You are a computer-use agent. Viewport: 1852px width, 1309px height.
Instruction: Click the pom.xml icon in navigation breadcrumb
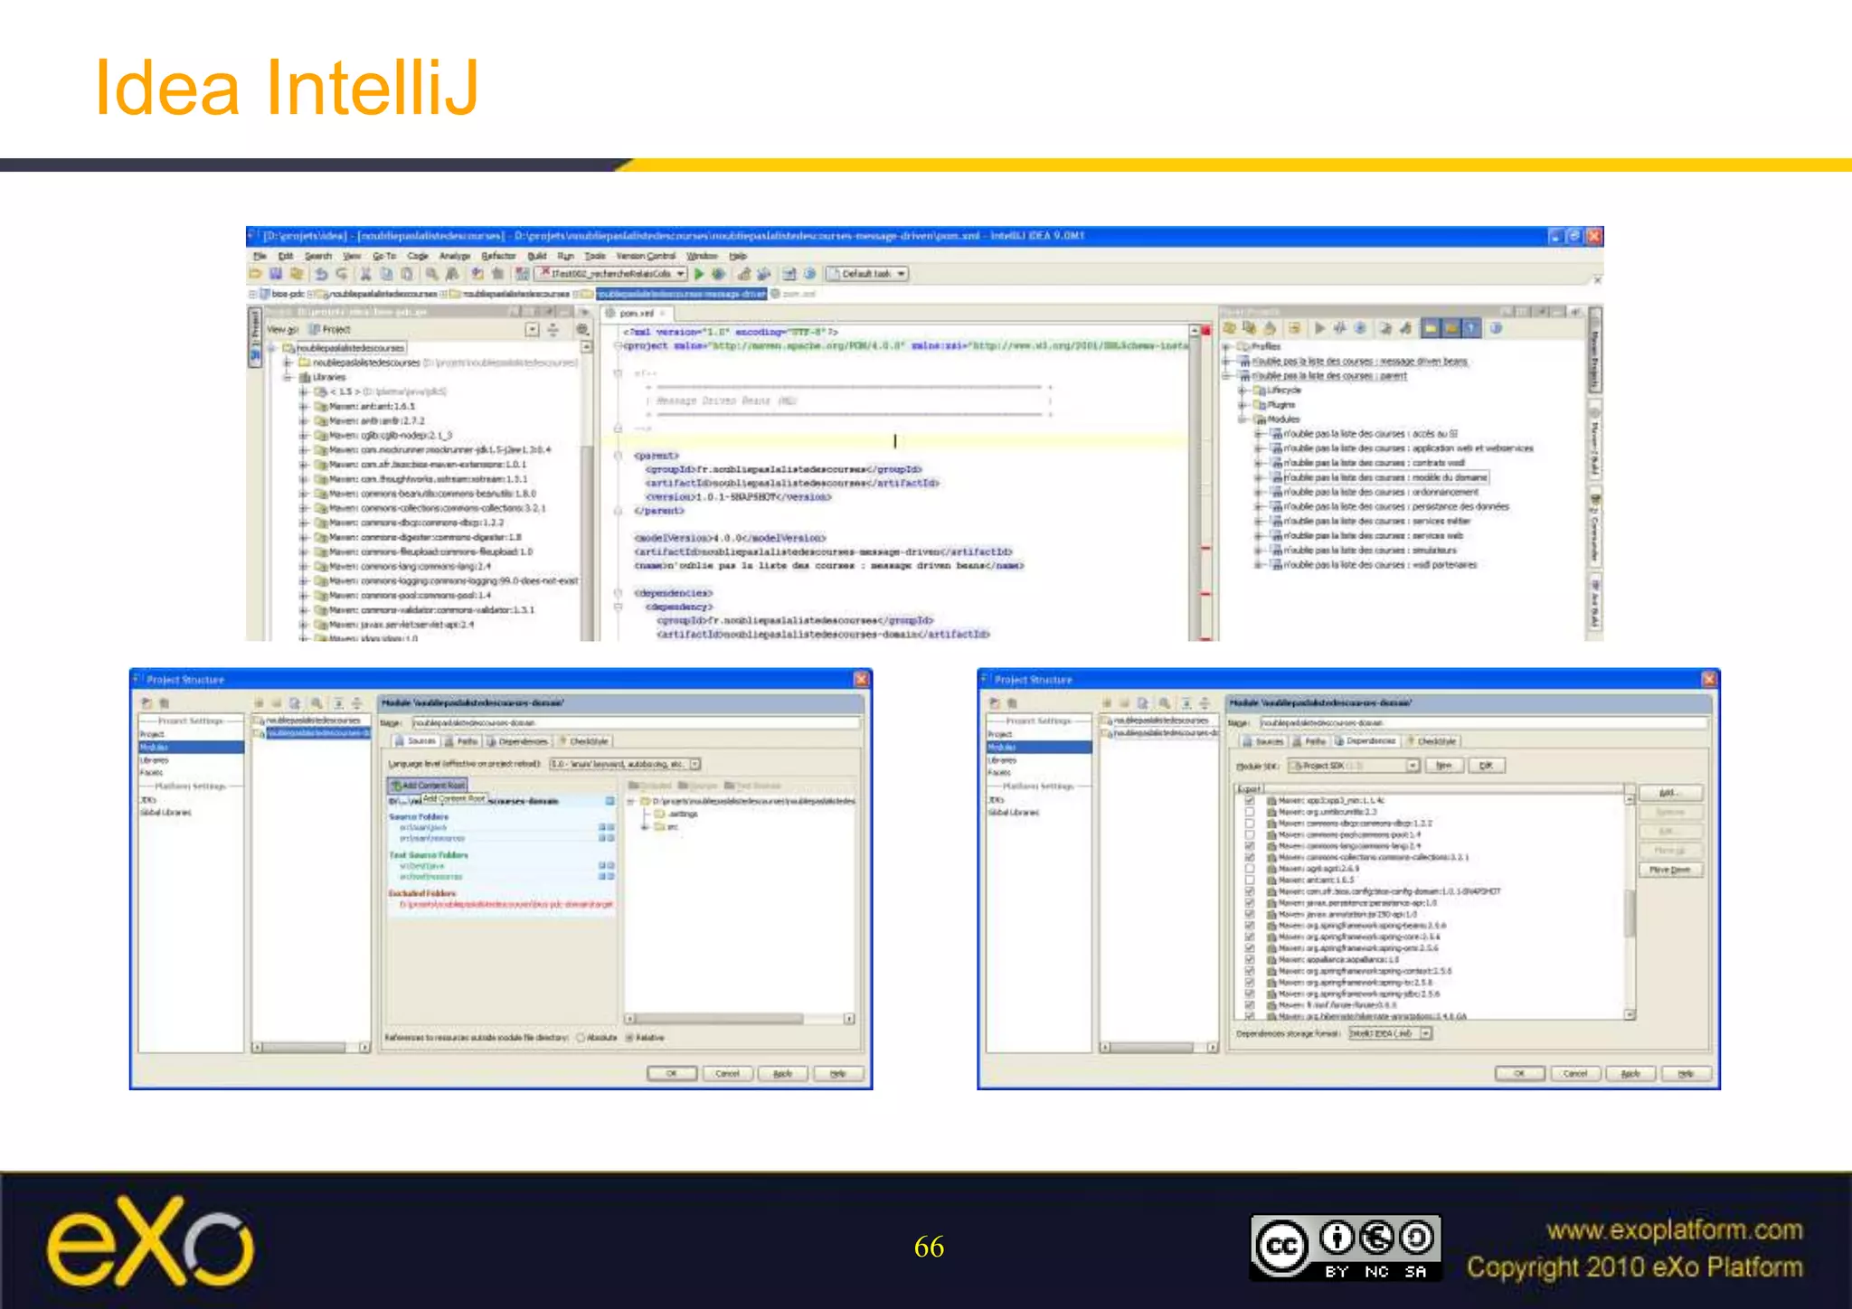775,294
